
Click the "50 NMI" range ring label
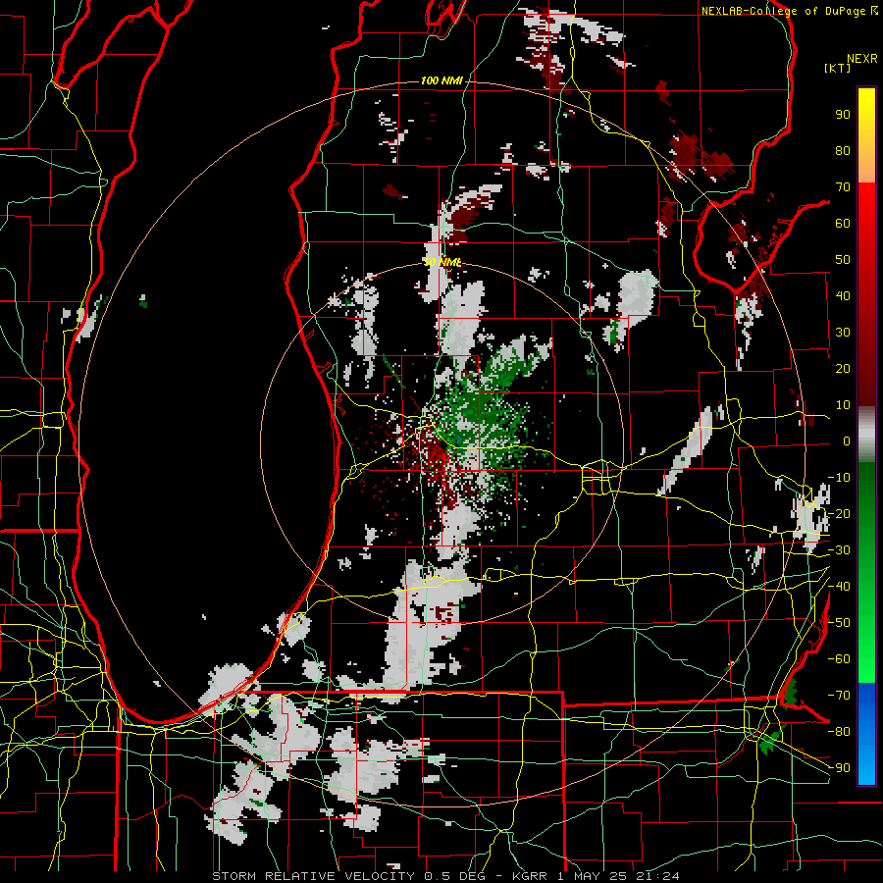tap(442, 262)
